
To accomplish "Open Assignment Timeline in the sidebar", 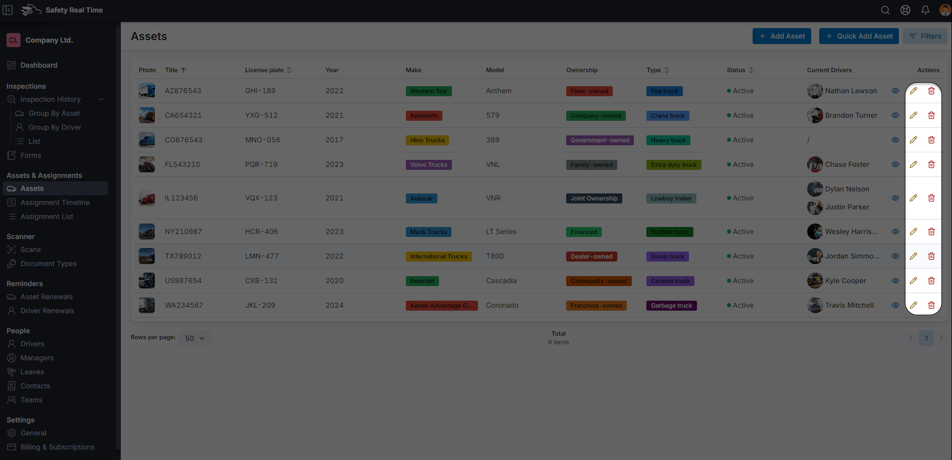I will click(x=55, y=202).
